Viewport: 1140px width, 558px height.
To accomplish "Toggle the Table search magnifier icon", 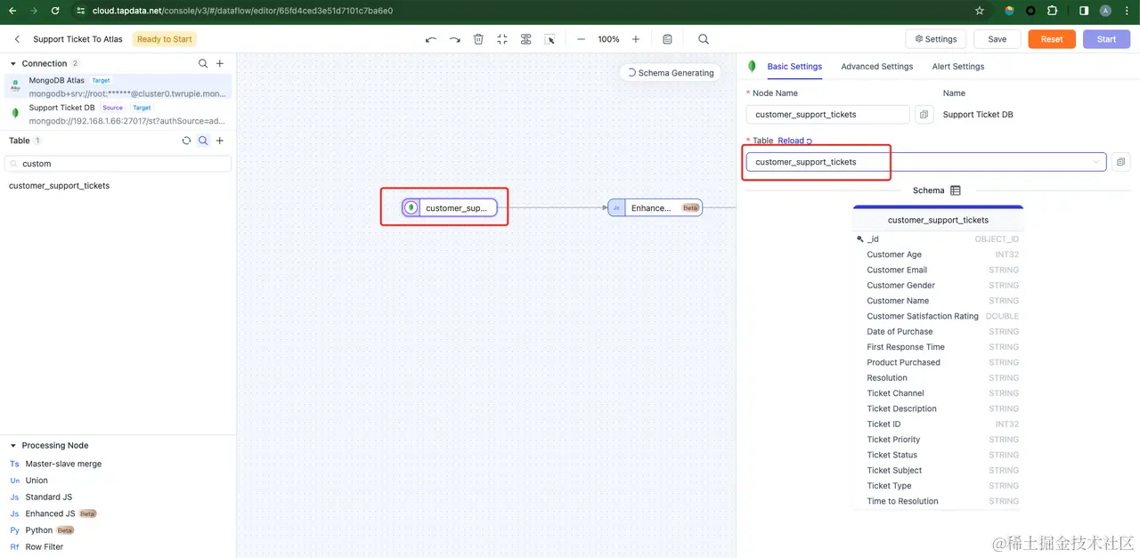I will [203, 141].
